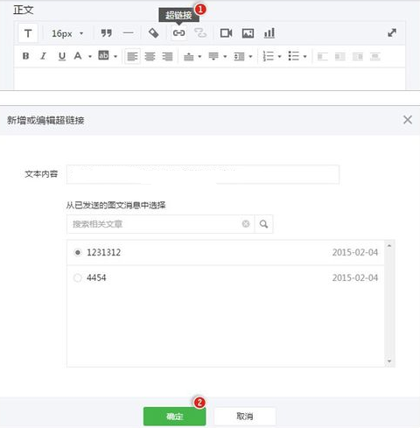Expand editor to fullscreen with arrows icon

pyautogui.click(x=392, y=32)
